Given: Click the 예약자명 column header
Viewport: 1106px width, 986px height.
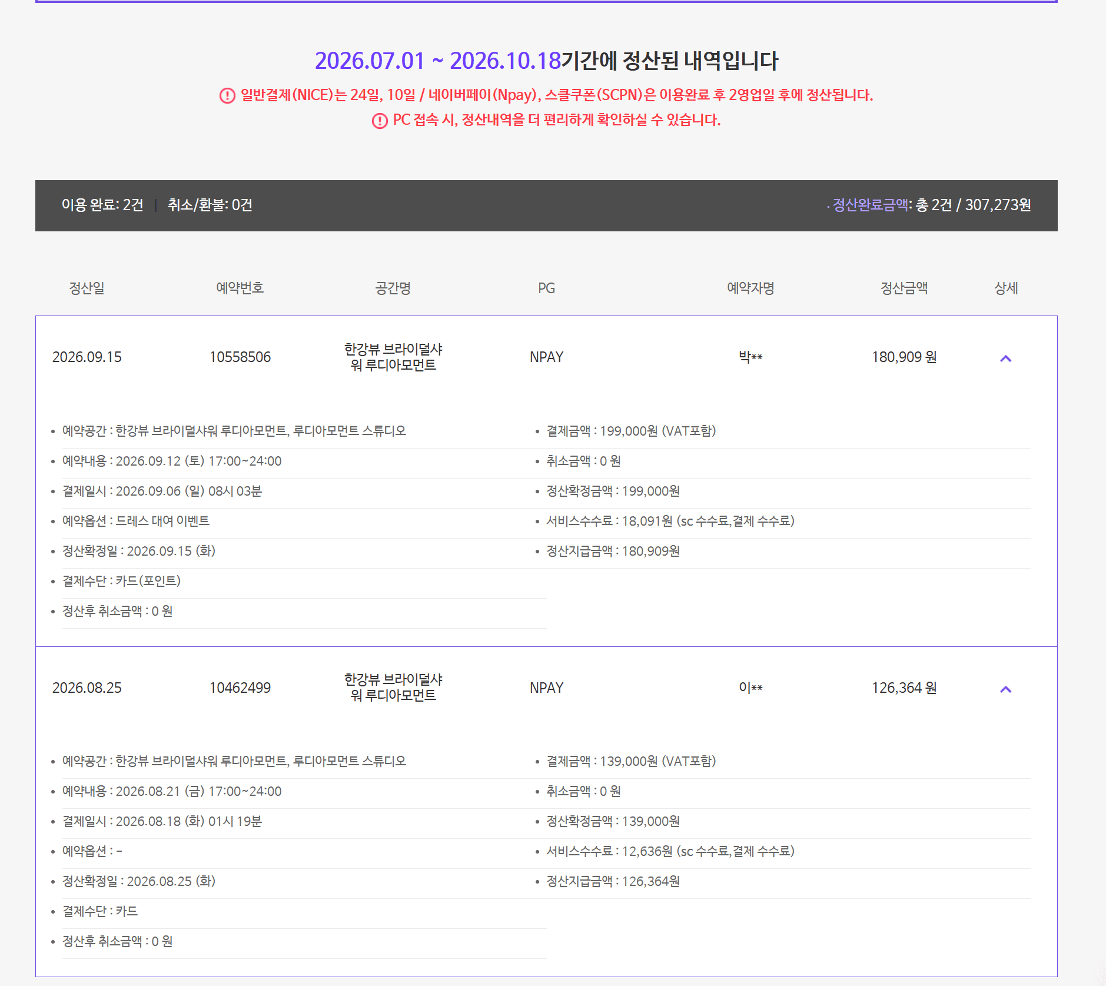Looking at the screenshot, I should (x=750, y=288).
